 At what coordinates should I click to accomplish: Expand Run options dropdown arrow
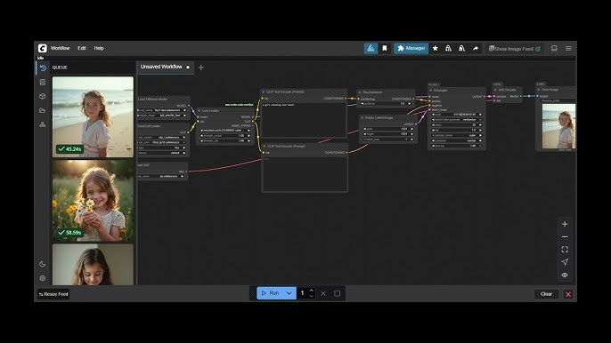(x=289, y=293)
